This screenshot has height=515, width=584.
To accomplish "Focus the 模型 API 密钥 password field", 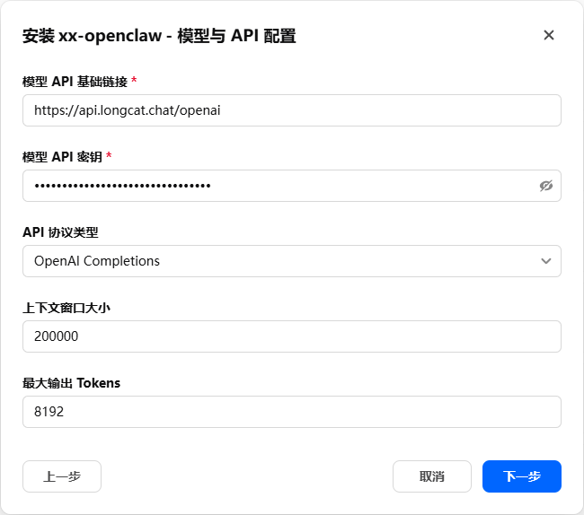I will coord(292,186).
